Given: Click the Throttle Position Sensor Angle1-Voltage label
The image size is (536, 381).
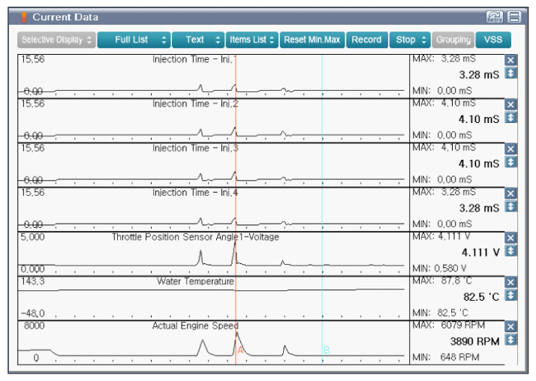Looking at the screenshot, I should point(195,237).
